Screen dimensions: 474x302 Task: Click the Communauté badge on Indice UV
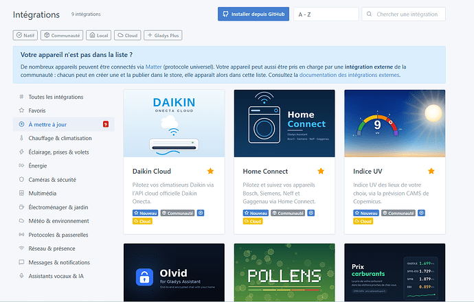pyautogui.click(x=398, y=213)
